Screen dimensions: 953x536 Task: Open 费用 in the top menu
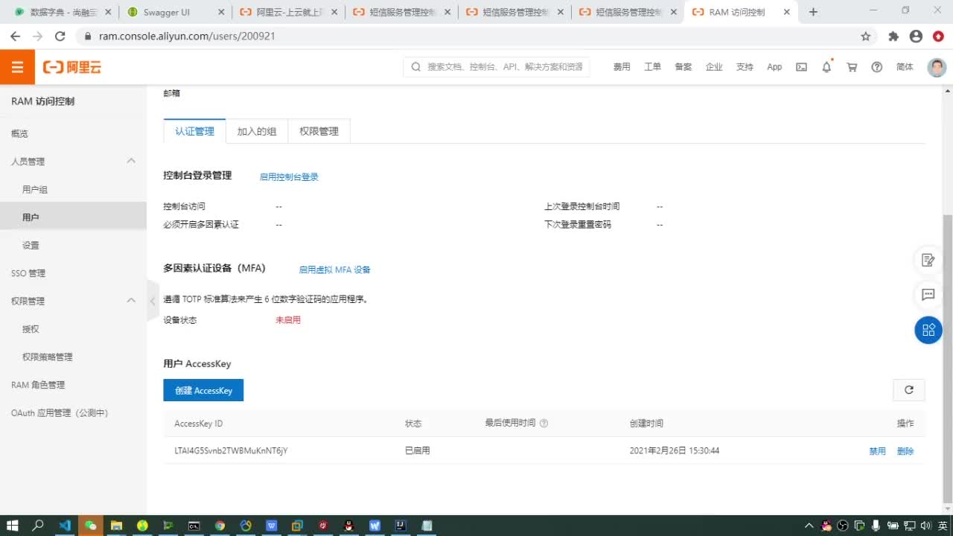622,67
